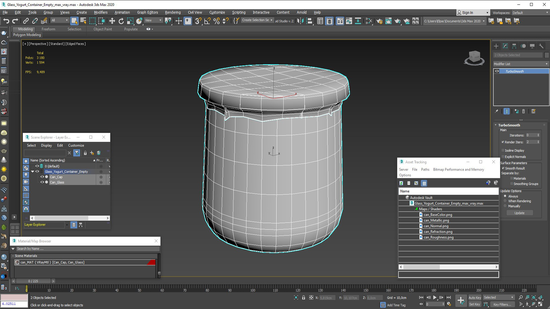
Task: Open Render Setup from toolbar
Action: tap(379, 21)
